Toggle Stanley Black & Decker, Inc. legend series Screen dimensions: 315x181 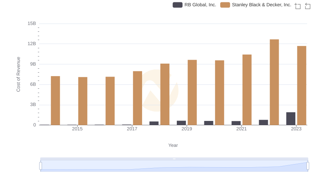(256, 5)
